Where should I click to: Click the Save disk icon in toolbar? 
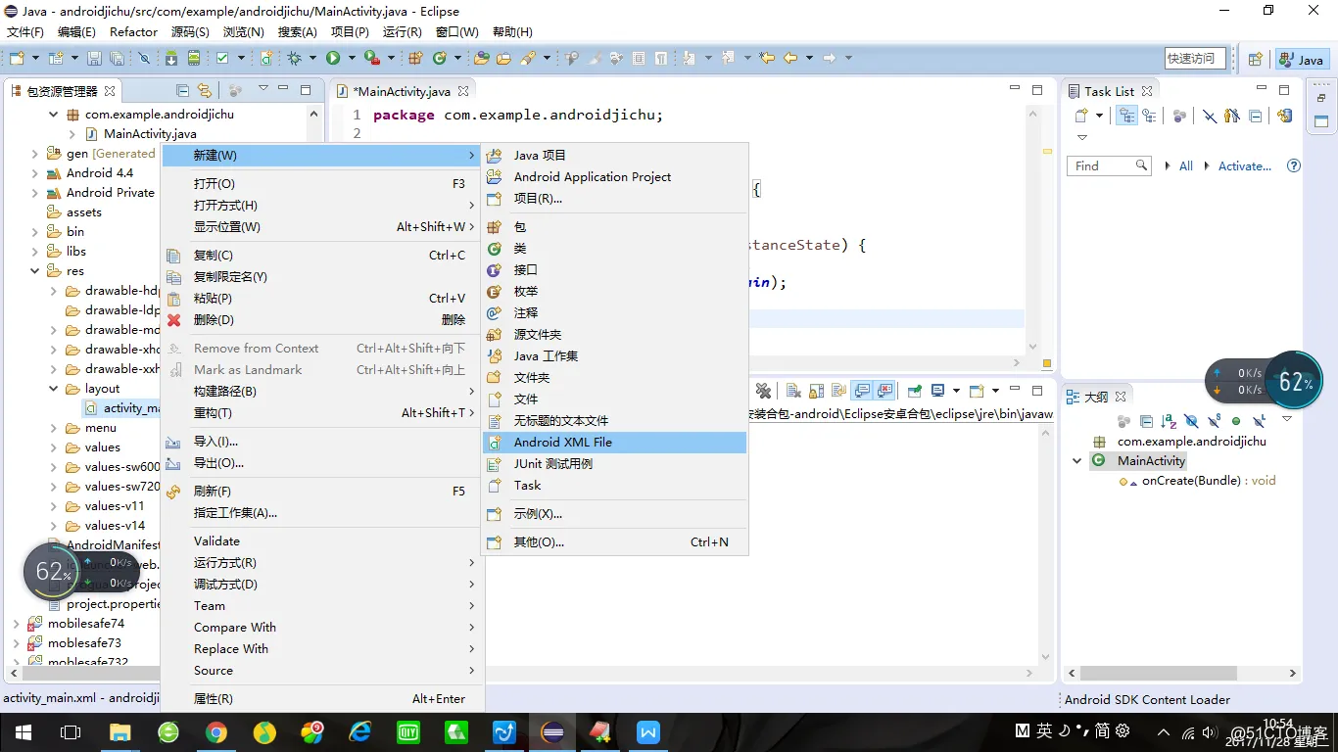(x=94, y=59)
